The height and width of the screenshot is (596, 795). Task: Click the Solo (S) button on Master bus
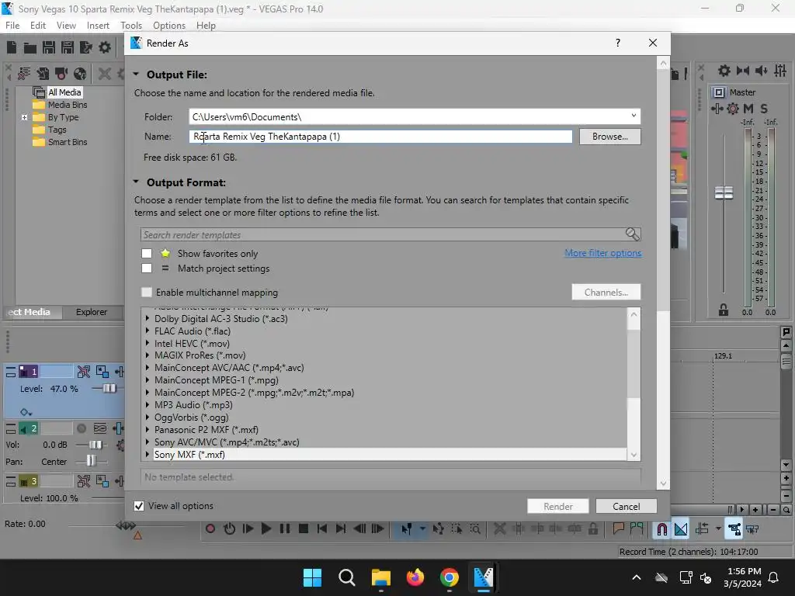click(764, 109)
